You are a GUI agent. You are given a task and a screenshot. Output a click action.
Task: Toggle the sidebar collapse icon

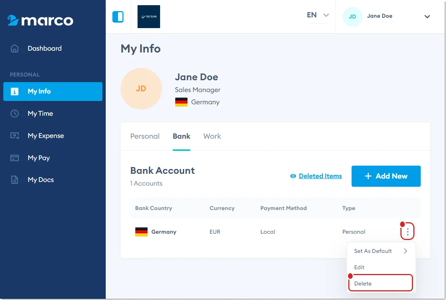pos(118,17)
